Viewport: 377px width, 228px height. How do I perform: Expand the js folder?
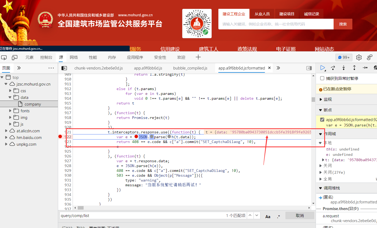click(10, 124)
